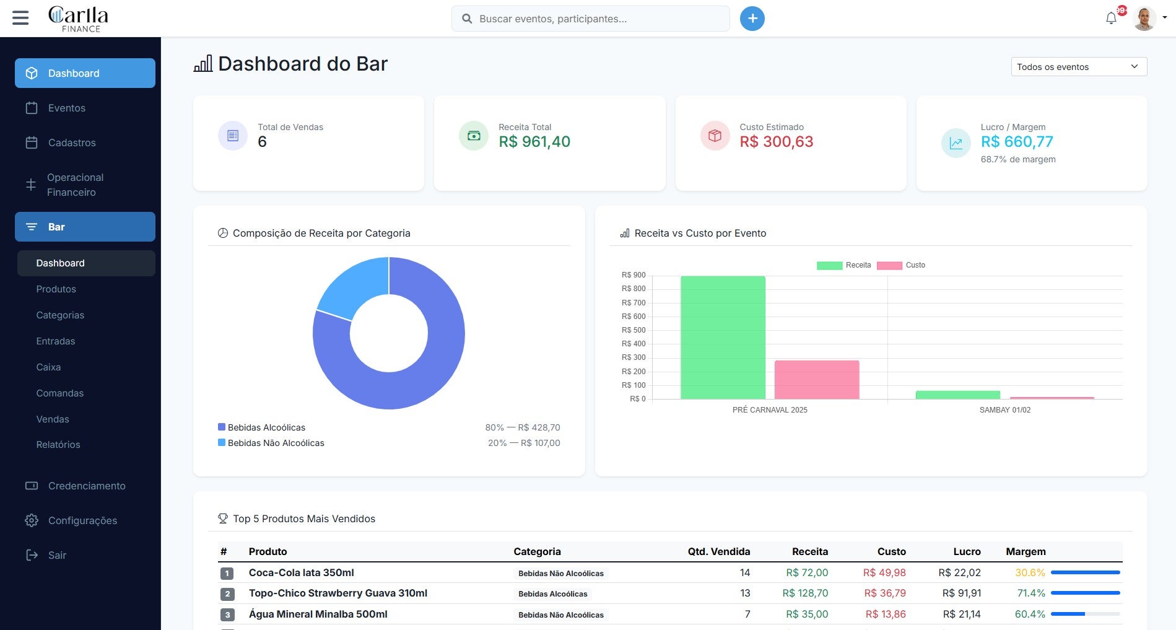Screen dimensions: 1176x630
Task: Click the Sair logout icon
Action: click(32, 555)
